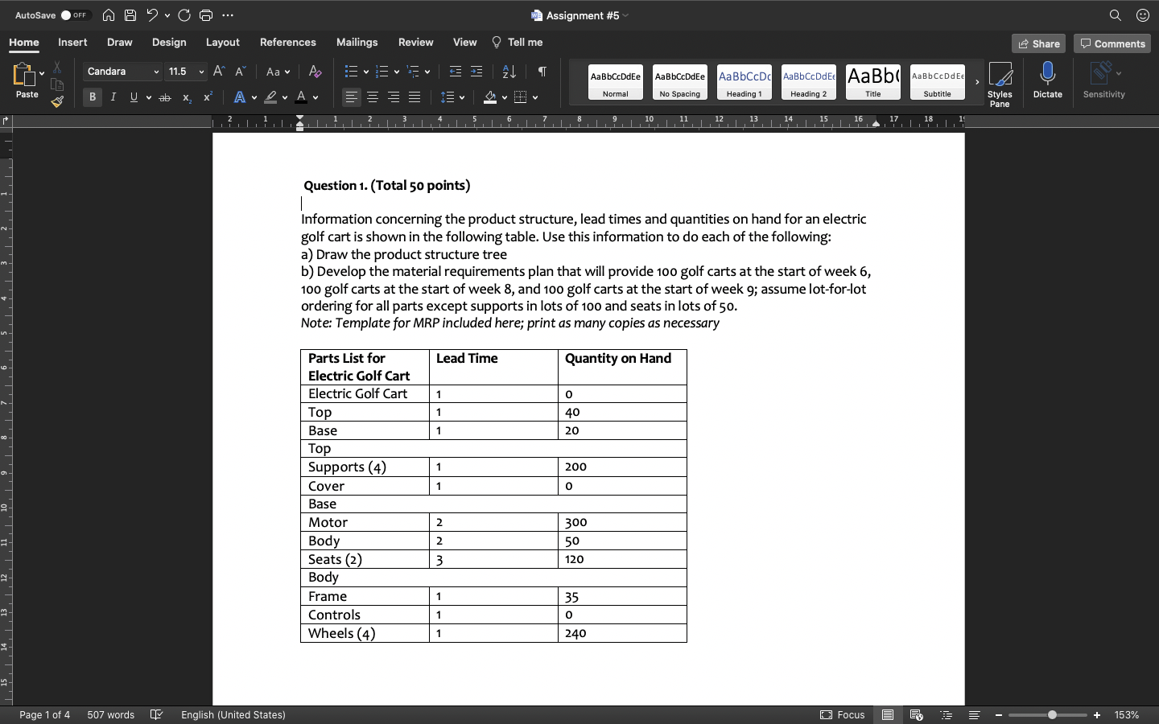This screenshot has width=1159, height=724.
Task: Enable center paragraph alignment
Action: point(373,97)
